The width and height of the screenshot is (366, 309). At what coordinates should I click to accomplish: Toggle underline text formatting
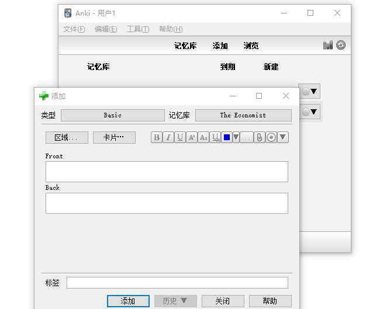point(180,137)
